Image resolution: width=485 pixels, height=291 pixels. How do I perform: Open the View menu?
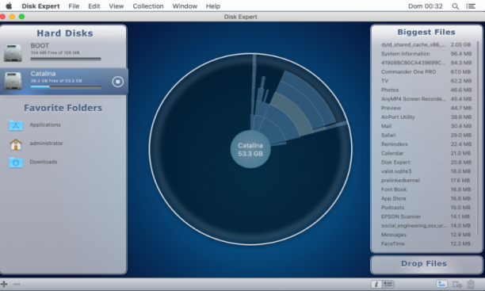[116, 6]
